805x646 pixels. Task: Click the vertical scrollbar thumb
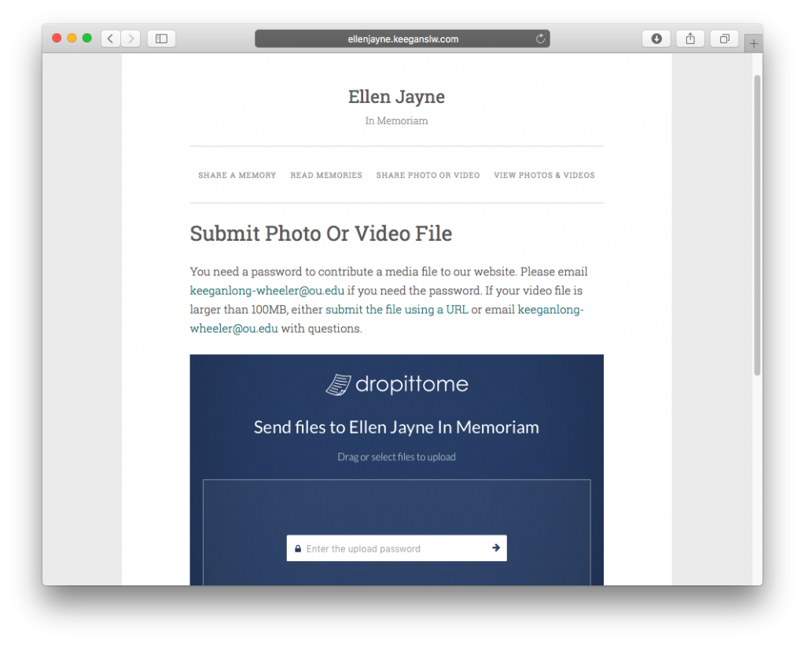[x=757, y=225]
